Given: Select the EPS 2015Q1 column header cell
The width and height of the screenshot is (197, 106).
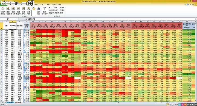Looking at the screenshot, I should (x=33, y=26).
